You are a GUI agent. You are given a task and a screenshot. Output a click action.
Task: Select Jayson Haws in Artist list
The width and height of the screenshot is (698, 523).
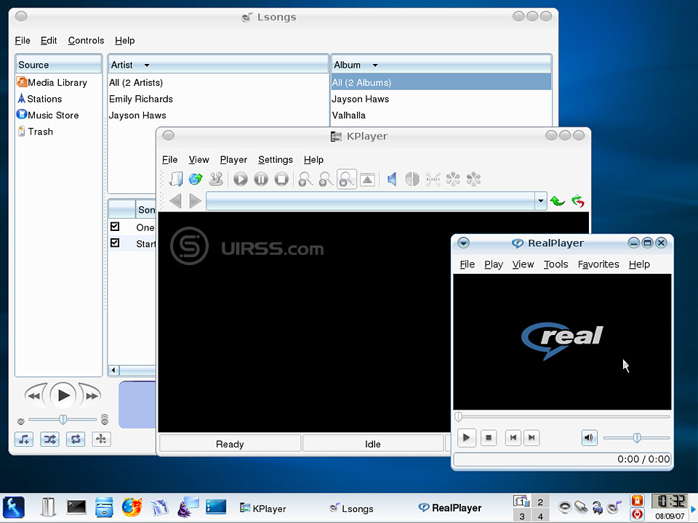coord(137,115)
